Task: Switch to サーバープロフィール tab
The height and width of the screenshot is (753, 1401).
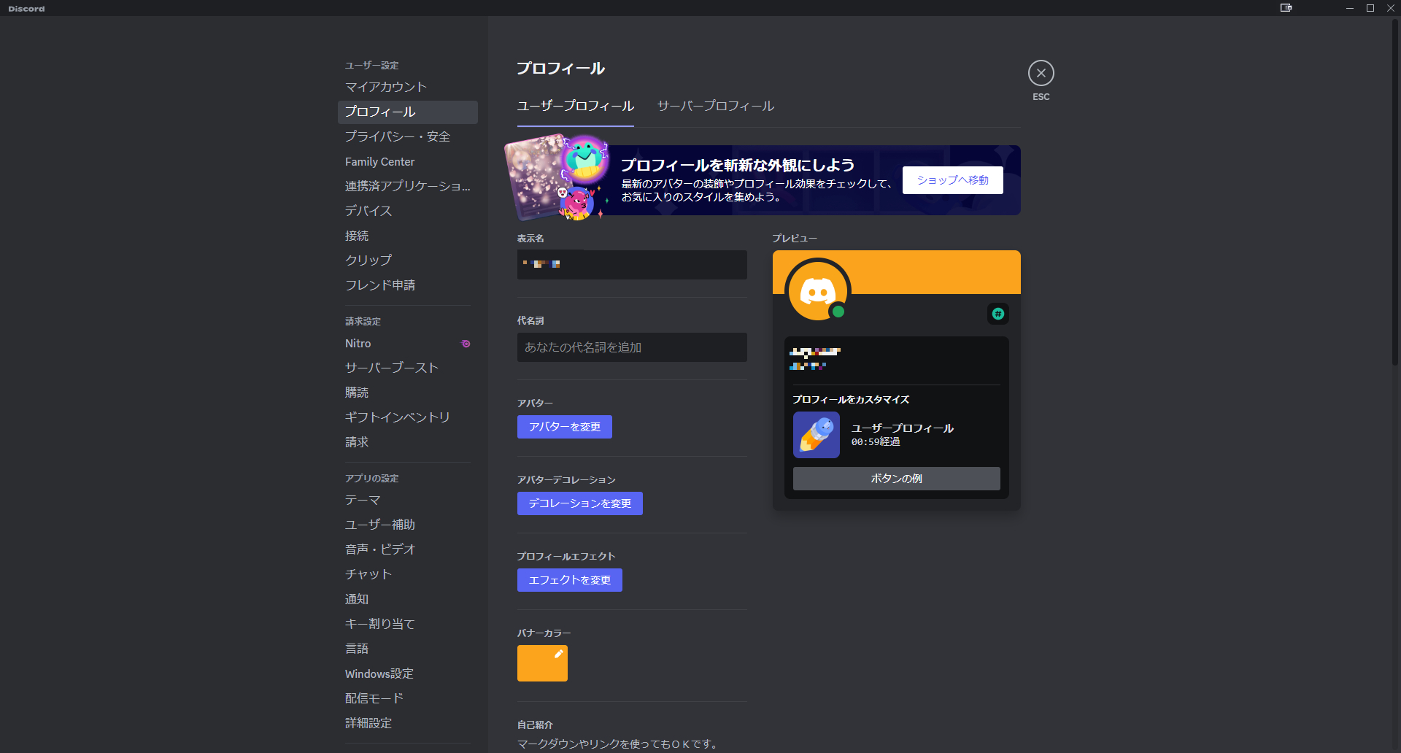Action: tap(715, 107)
